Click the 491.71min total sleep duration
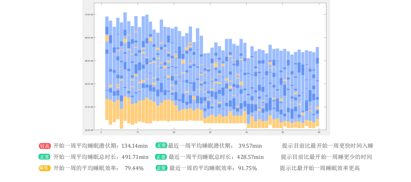Viewport: 411px width, 182px height. point(136,157)
